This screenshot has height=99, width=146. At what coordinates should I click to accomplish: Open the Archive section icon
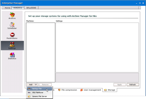tap(12, 15)
